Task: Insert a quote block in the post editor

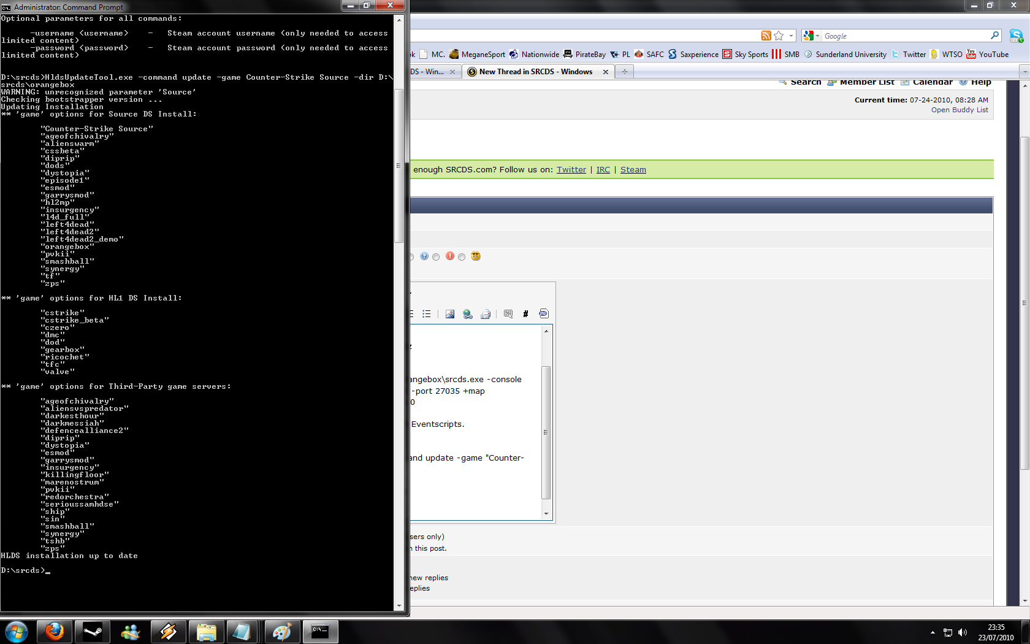Action: point(508,313)
